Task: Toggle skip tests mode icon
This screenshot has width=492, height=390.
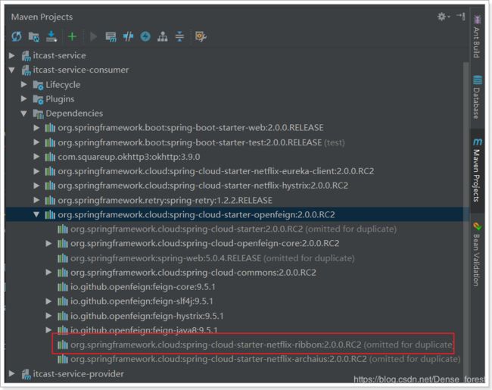Action: [x=145, y=37]
